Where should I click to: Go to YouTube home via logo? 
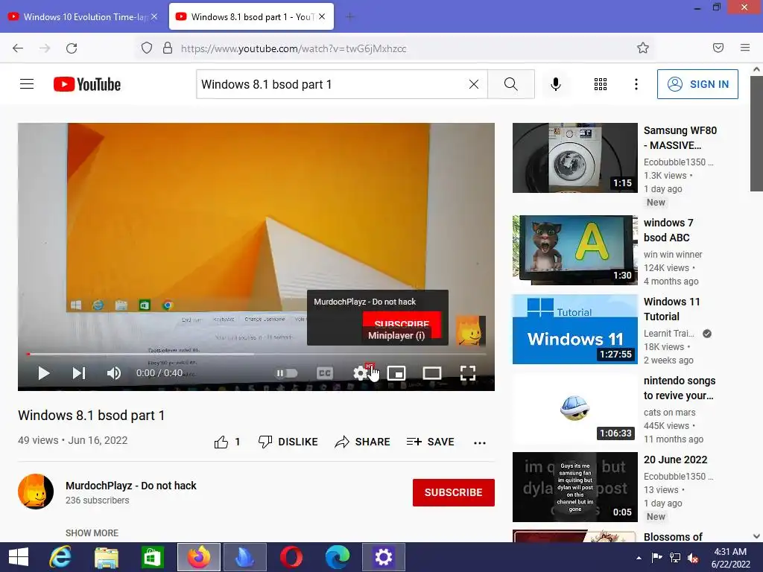tap(87, 84)
